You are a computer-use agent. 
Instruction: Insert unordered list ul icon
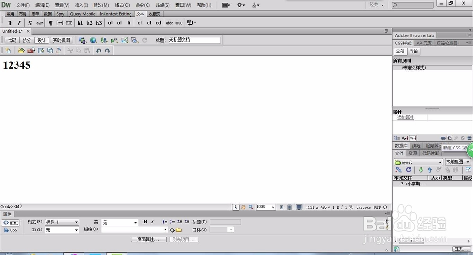110,23
